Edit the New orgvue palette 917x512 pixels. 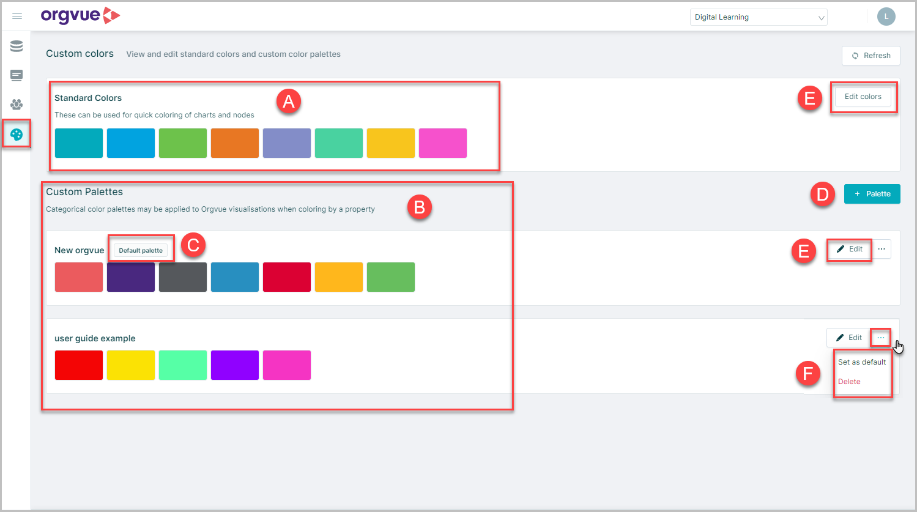point(849,249)
